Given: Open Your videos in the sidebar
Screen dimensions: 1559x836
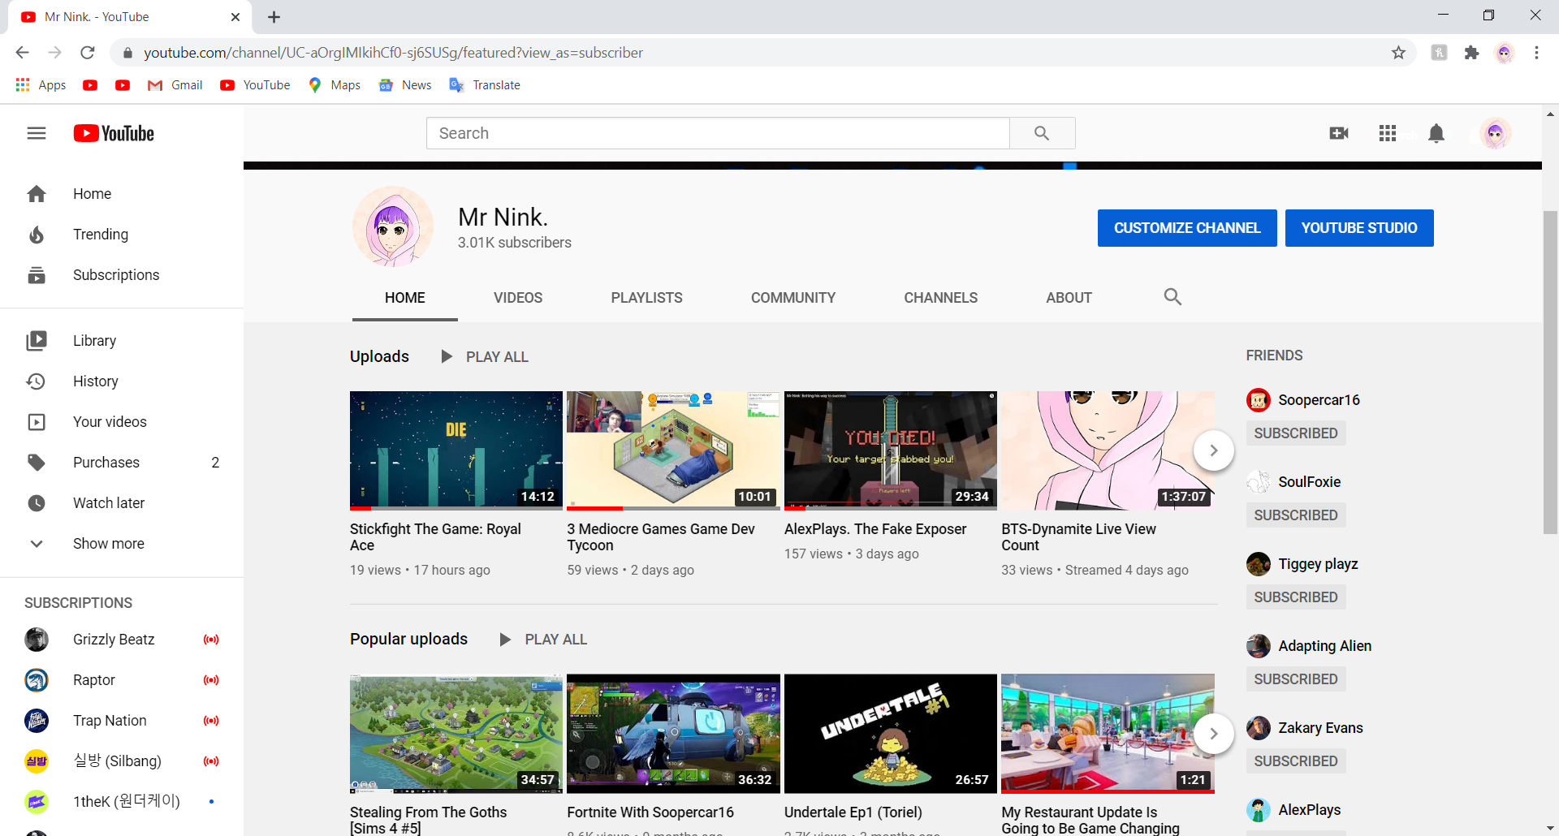Looking at the screenshot, I should pos(122,422).
